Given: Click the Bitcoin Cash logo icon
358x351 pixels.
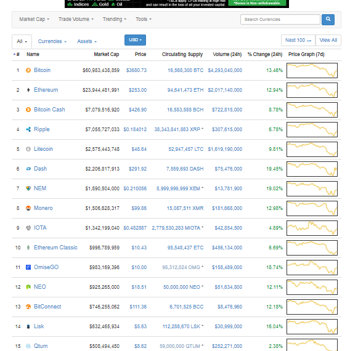Looking at the screenshot, I should pos(28,110).
